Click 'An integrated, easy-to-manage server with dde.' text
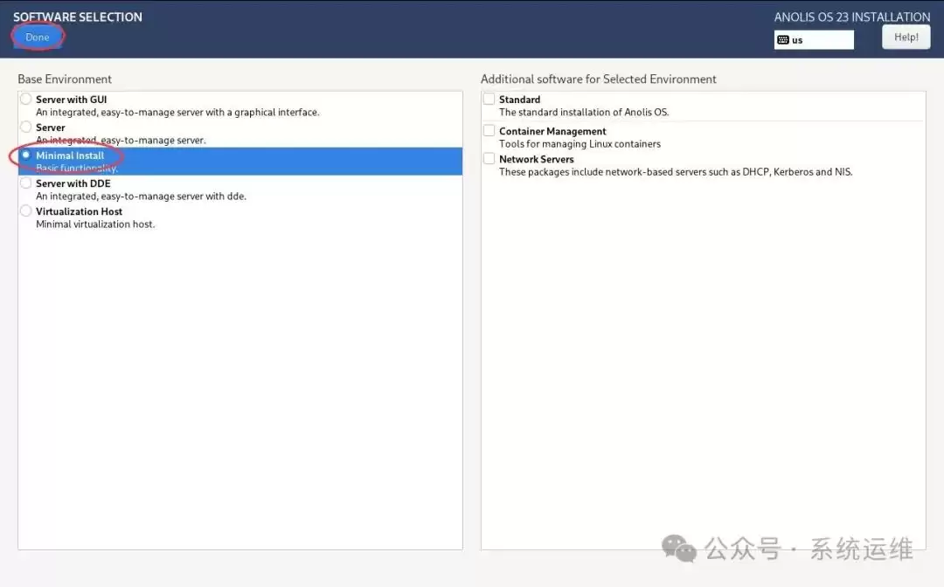 click(141, 196)
